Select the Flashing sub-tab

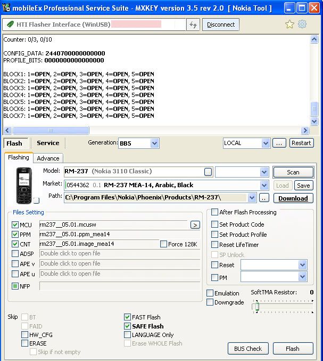tap(19, 157)
